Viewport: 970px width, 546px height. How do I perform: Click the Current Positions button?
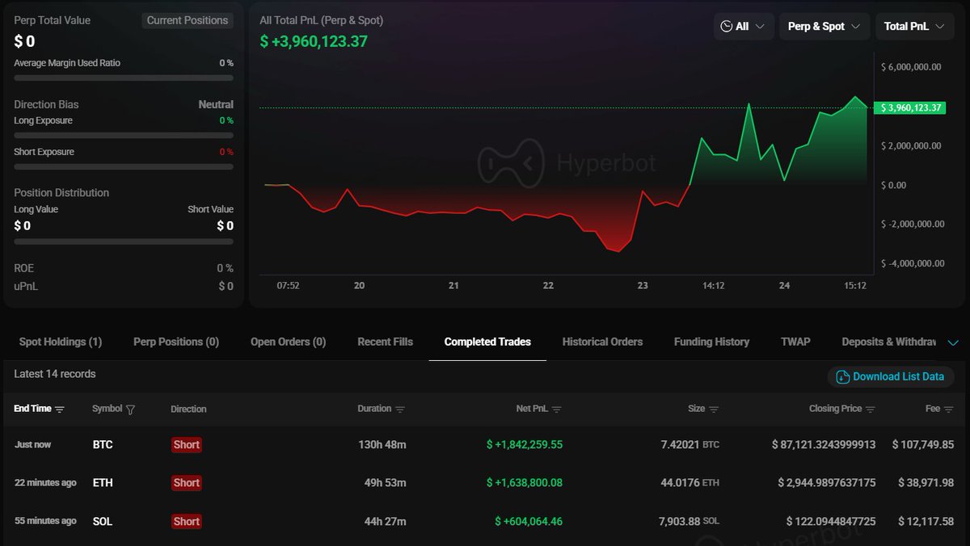click(188, 20)
